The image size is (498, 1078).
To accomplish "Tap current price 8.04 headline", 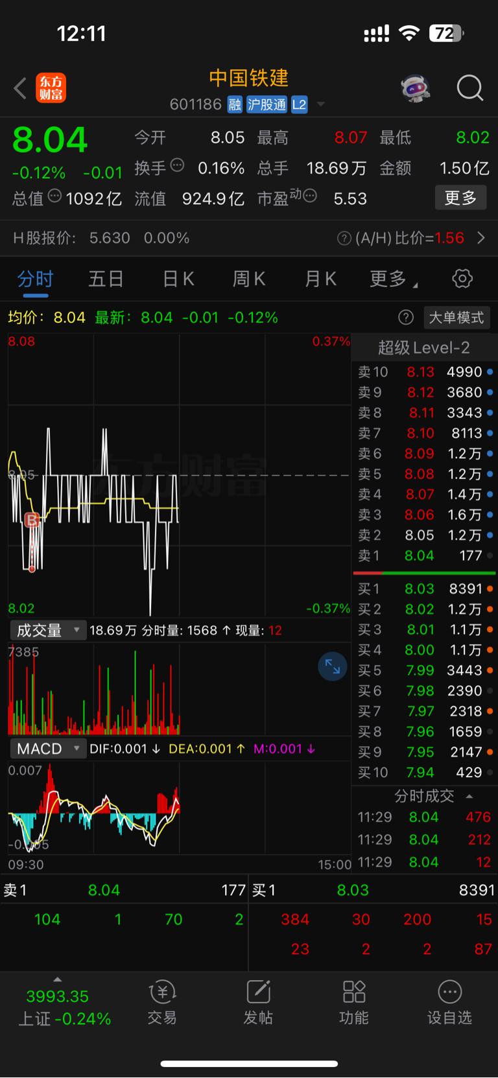I will point(50,139).
